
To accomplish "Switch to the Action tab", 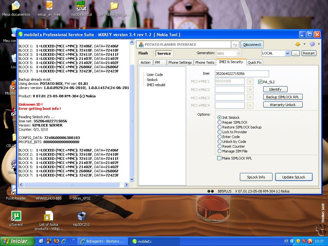I will coord(146,62).
